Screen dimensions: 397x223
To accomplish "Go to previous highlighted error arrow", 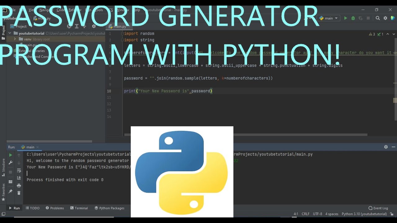I will pos(388,34).
